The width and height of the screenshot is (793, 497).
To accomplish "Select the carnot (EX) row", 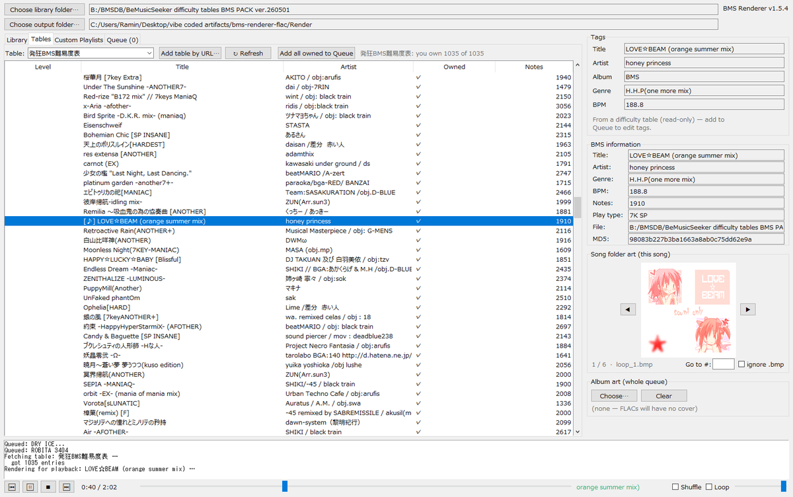I will click(289, 163).
